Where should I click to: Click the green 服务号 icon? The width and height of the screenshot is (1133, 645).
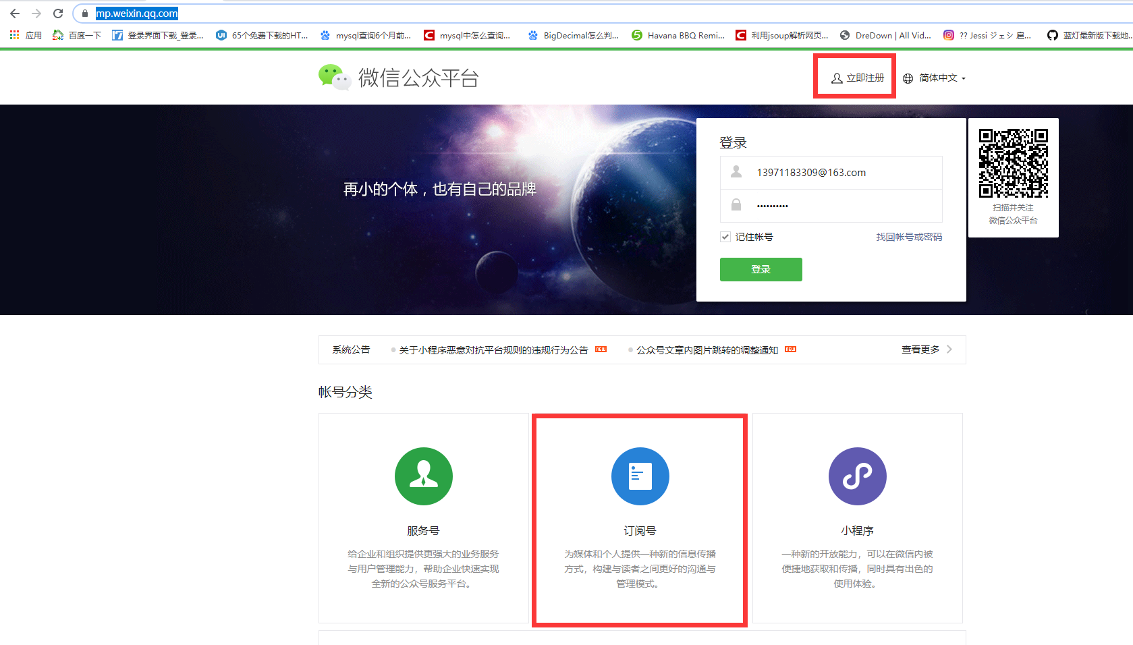coord(424,476)
